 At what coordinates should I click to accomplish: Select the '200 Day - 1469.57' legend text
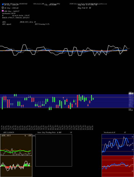(12, 11)
